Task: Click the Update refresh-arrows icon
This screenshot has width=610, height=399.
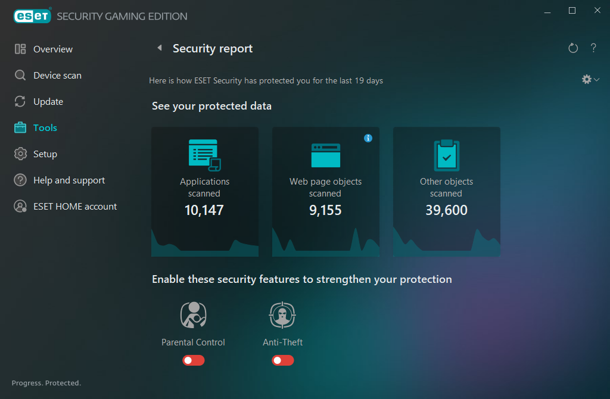Action: pos(20,101)
